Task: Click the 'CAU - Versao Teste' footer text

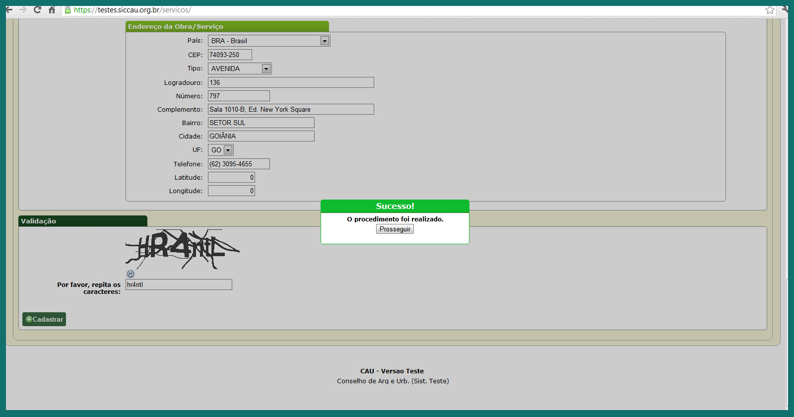Action: (x=392, y=371)
